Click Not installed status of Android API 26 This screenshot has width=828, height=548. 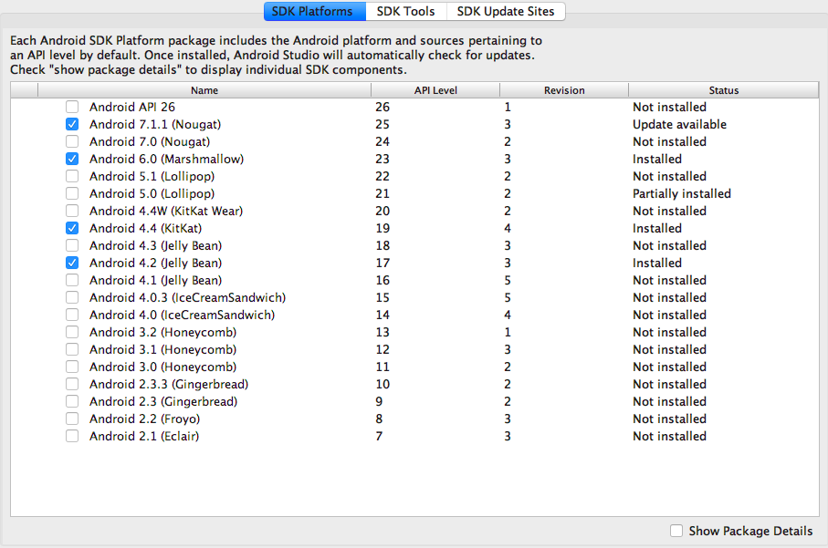pos(669,107)
